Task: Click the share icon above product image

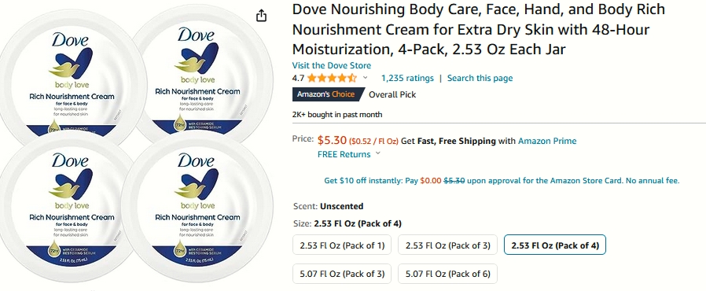Action: (x=261, y=16)
